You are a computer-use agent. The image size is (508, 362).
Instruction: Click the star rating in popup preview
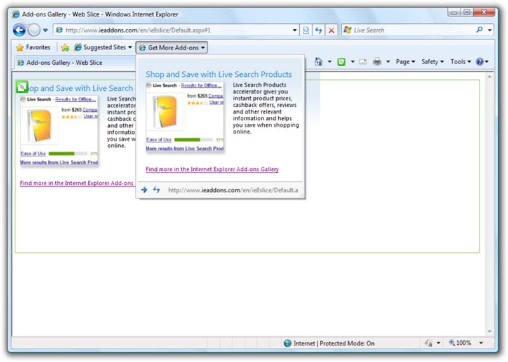point(197,103)
